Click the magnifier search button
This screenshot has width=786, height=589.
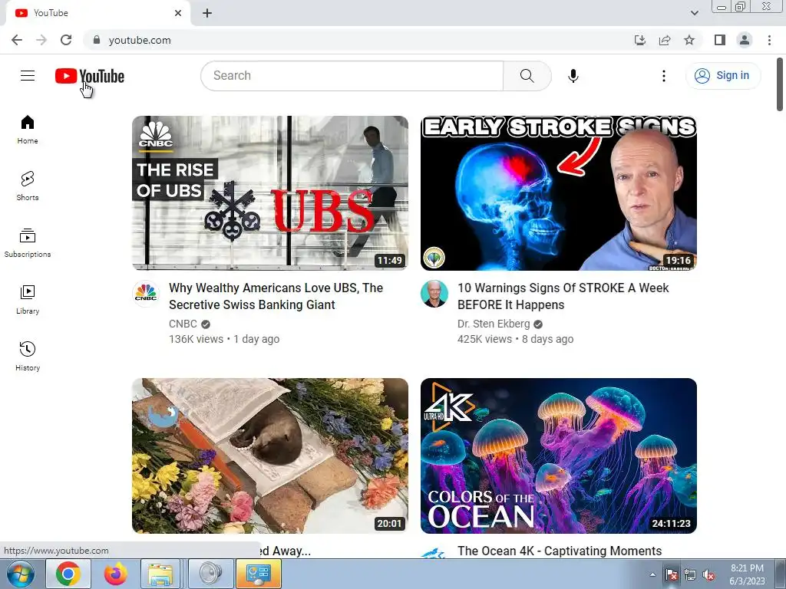point(527,76)
